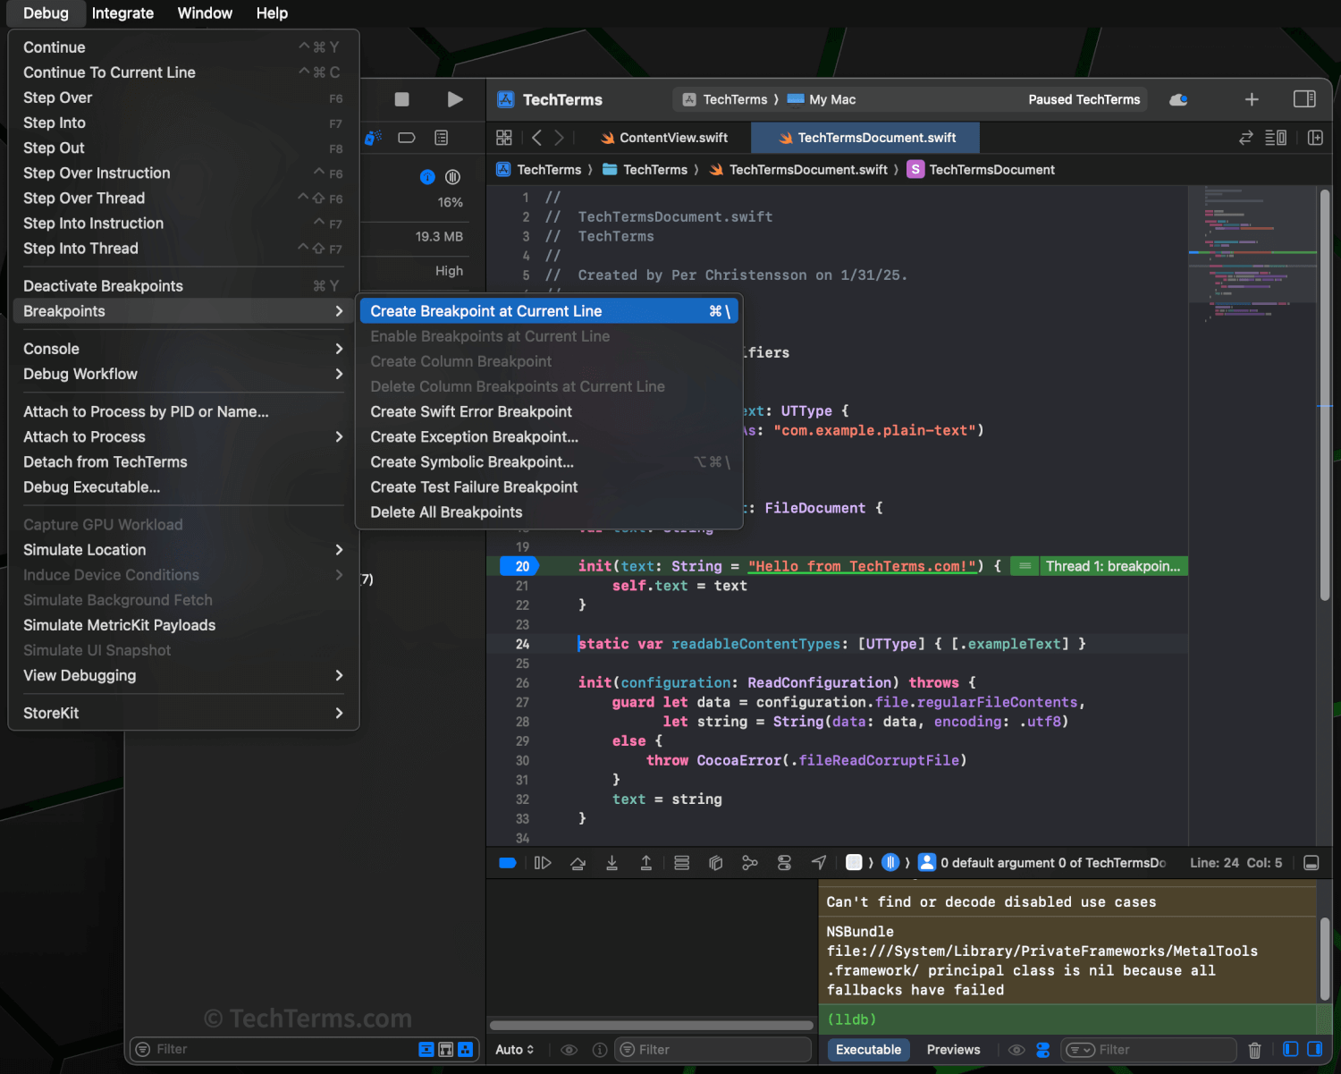Viewport: 1341px width, 1074px height.
Task: Click the My Mac run destination
Action: (x=822, y=99)
